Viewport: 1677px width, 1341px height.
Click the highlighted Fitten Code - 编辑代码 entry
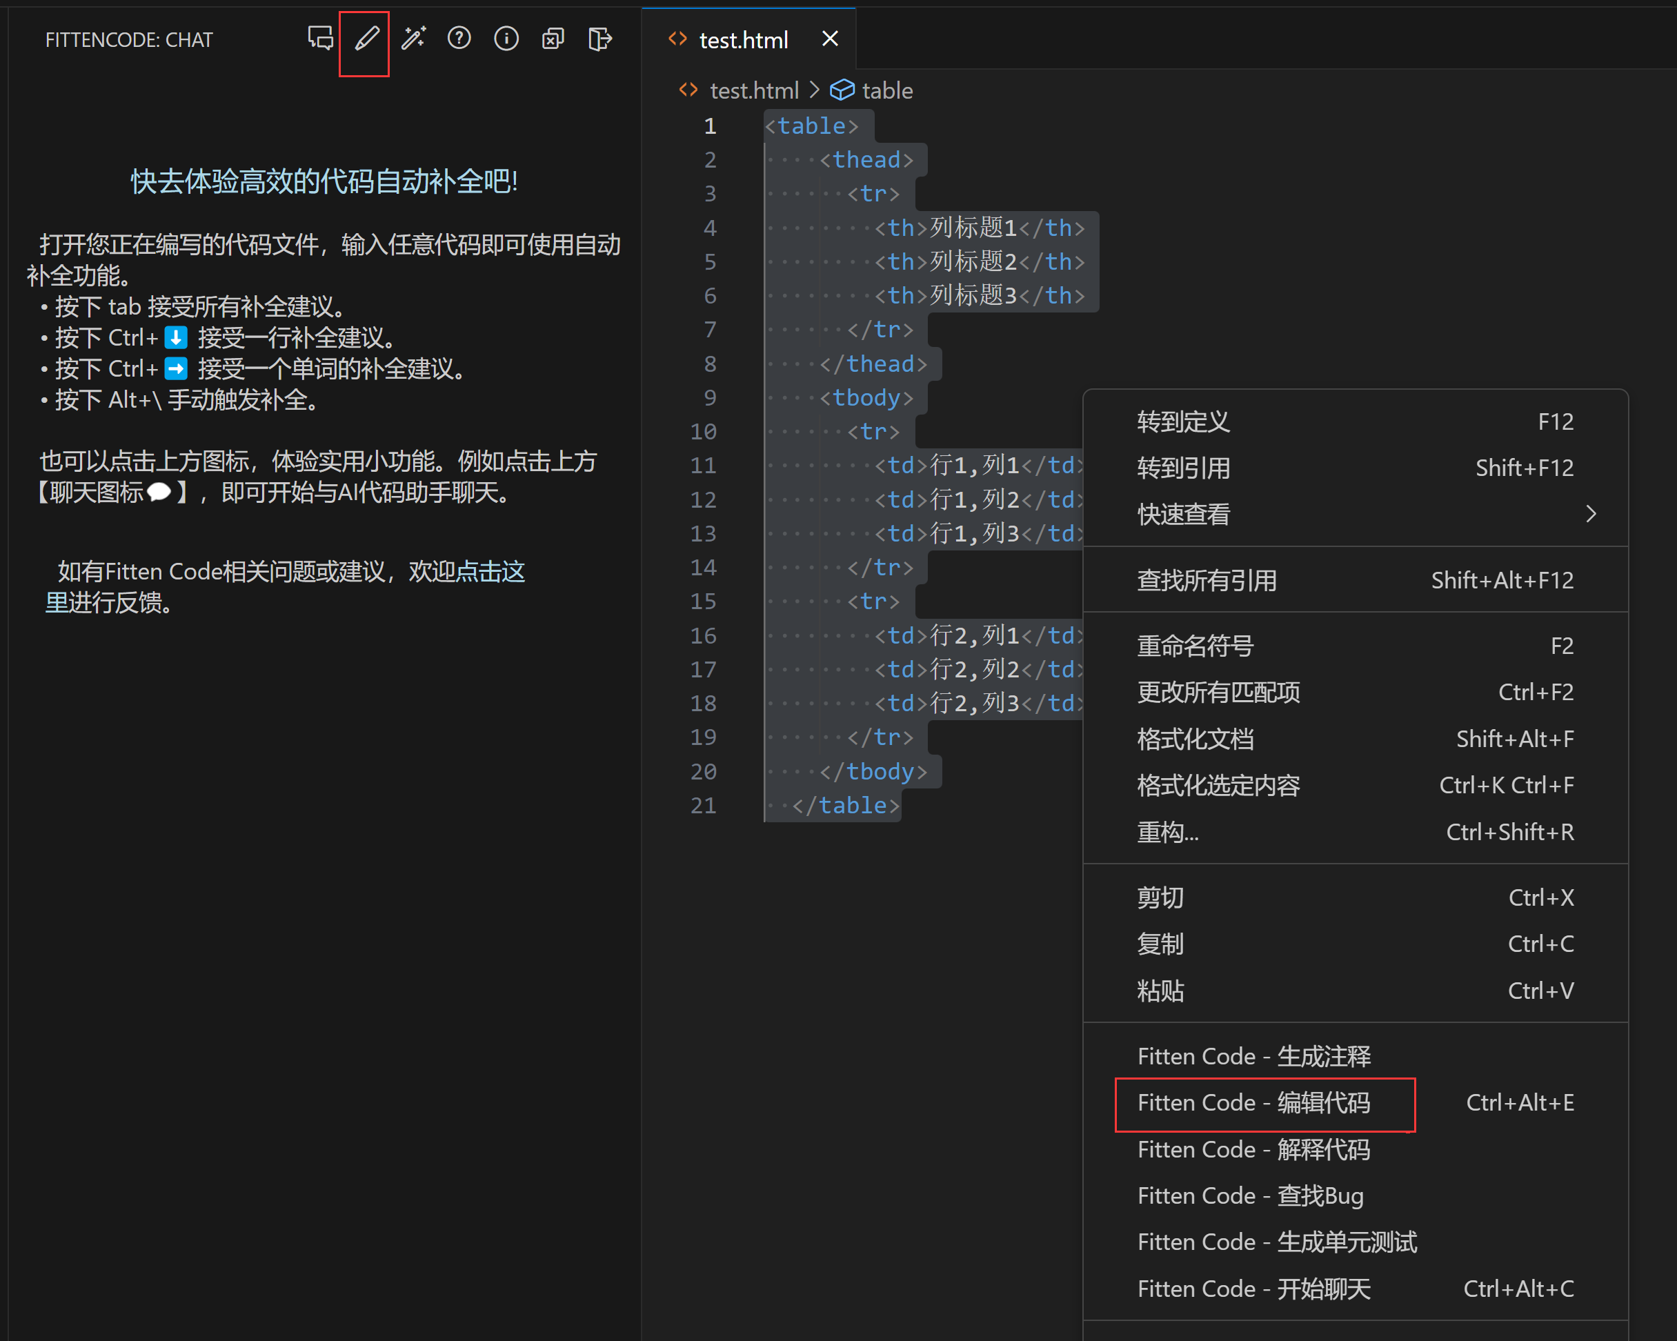click(x=1255, y=1102)
